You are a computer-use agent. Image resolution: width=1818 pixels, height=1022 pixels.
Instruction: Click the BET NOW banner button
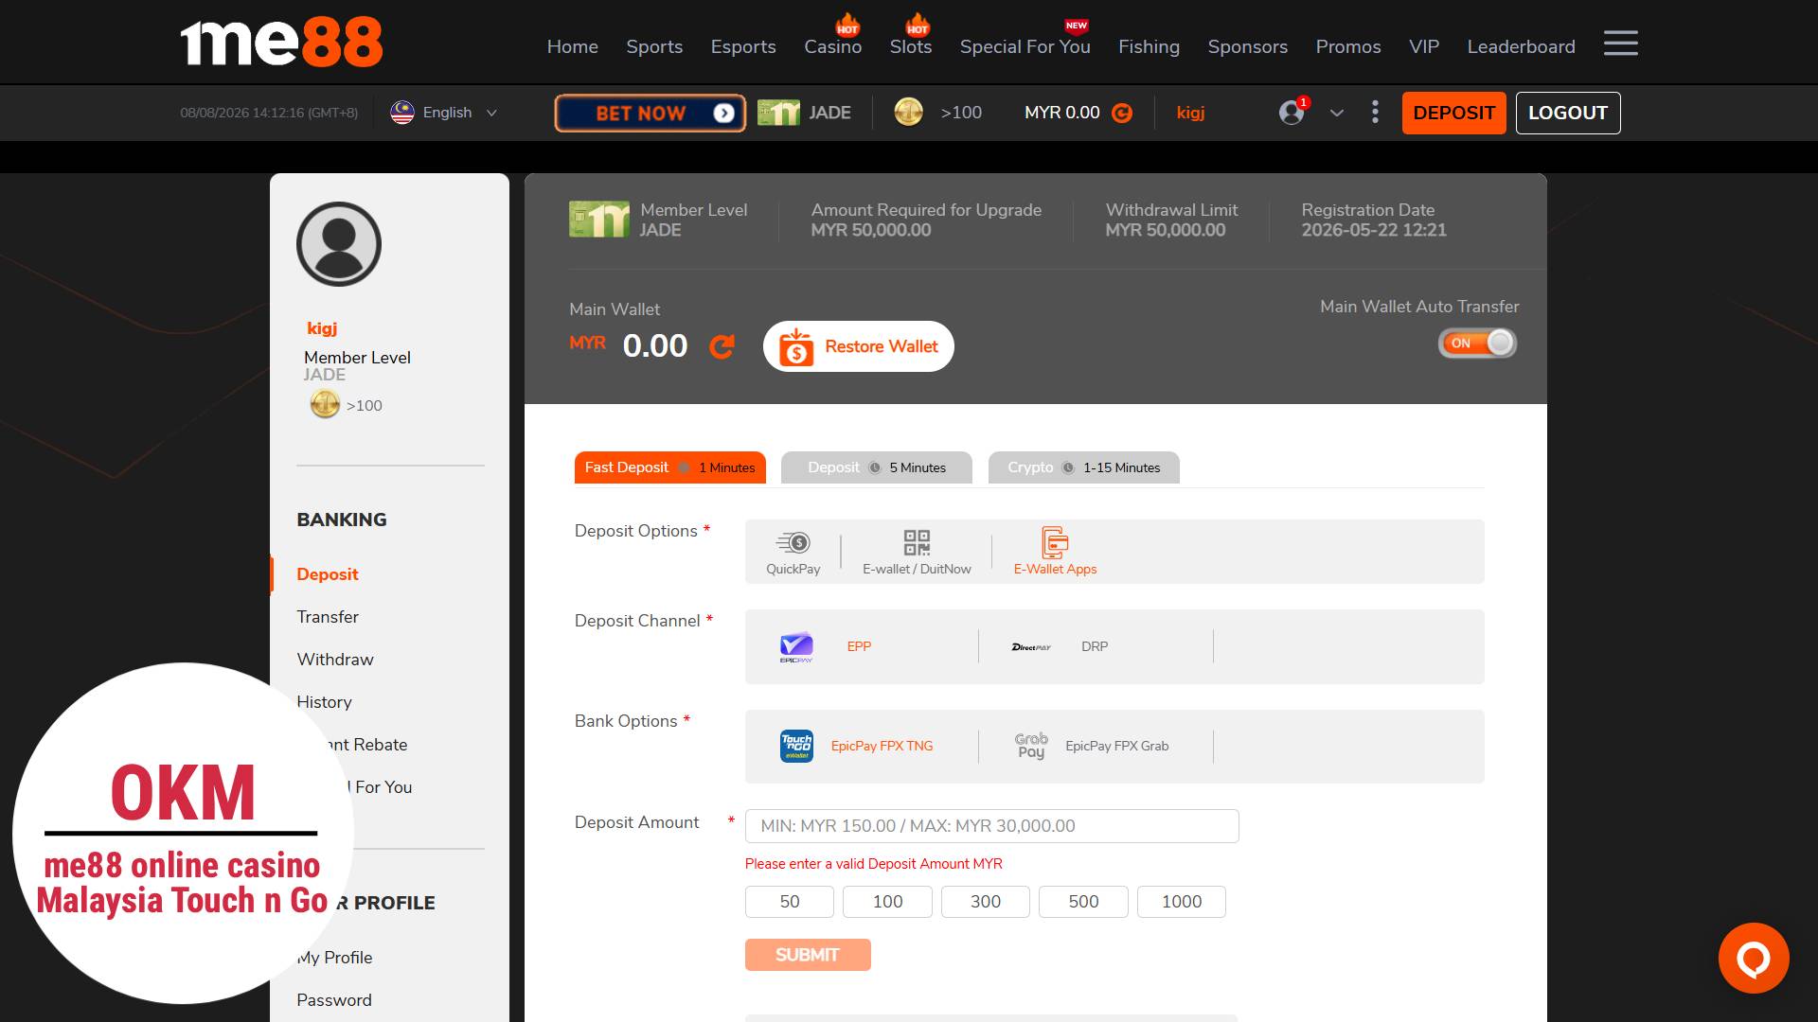pos(650,113)
